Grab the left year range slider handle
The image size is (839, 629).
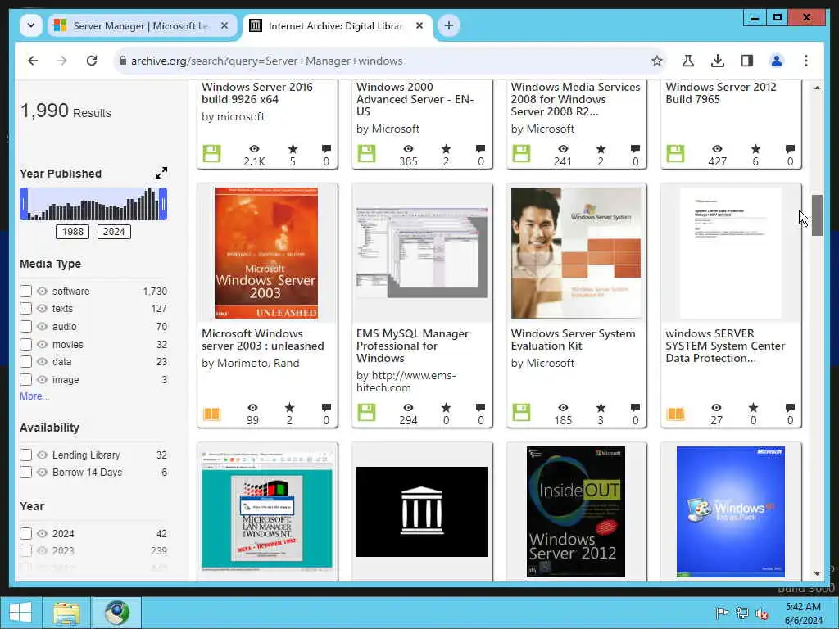click(24, 204)
